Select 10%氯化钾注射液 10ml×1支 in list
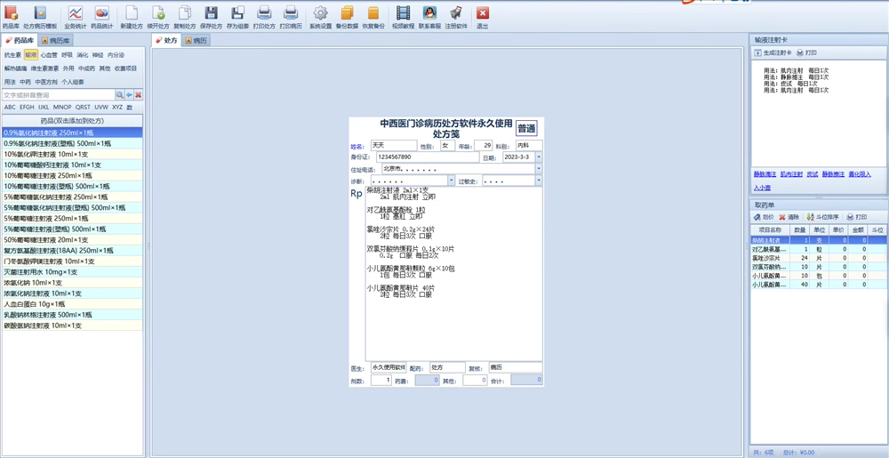The height and width of the screenshot is (458, 889). click(x=72, y=154)
